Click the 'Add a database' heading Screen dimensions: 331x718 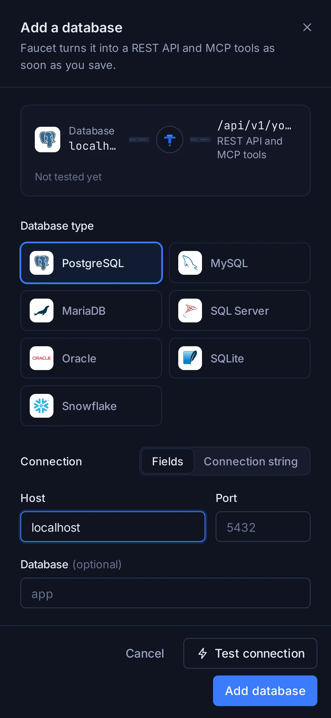point(72,28)
